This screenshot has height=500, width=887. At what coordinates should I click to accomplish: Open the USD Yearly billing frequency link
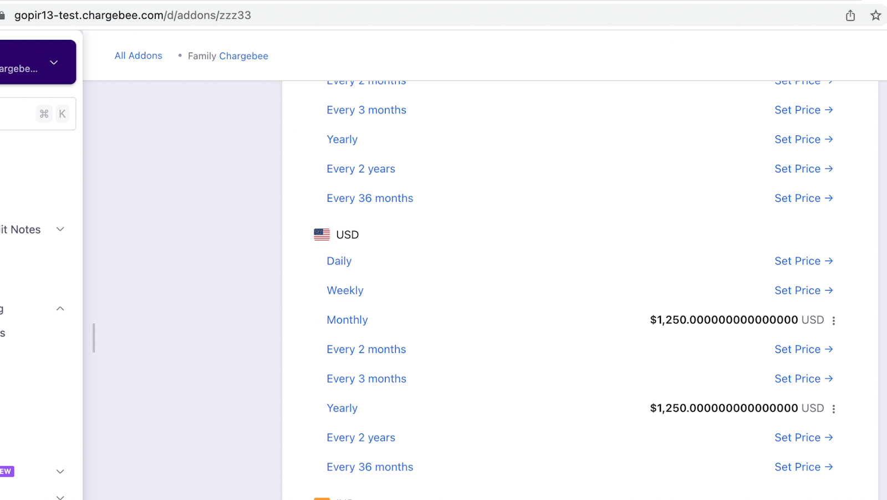pos(342,408)
